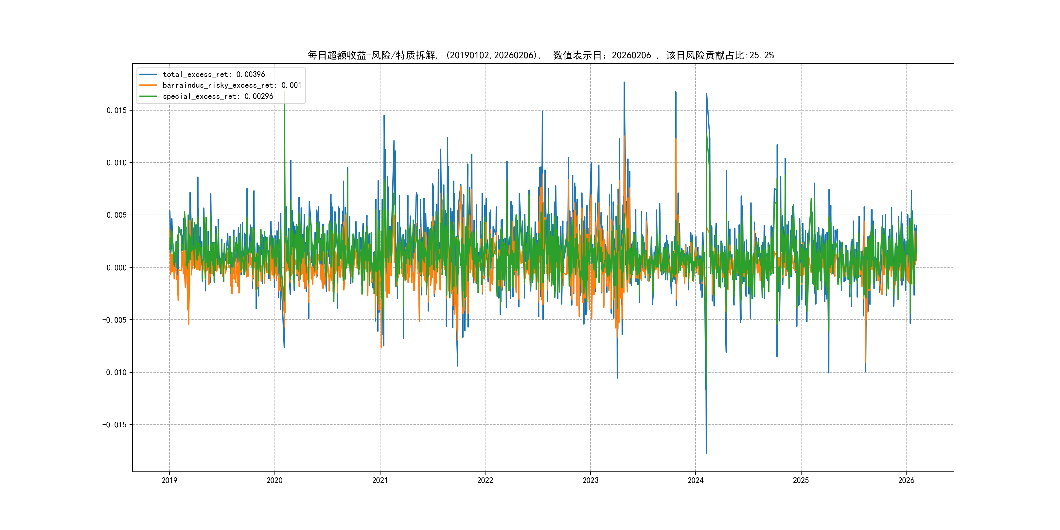
Task: Click the -0.015 y-axis tick label
Action: point(115,425)
